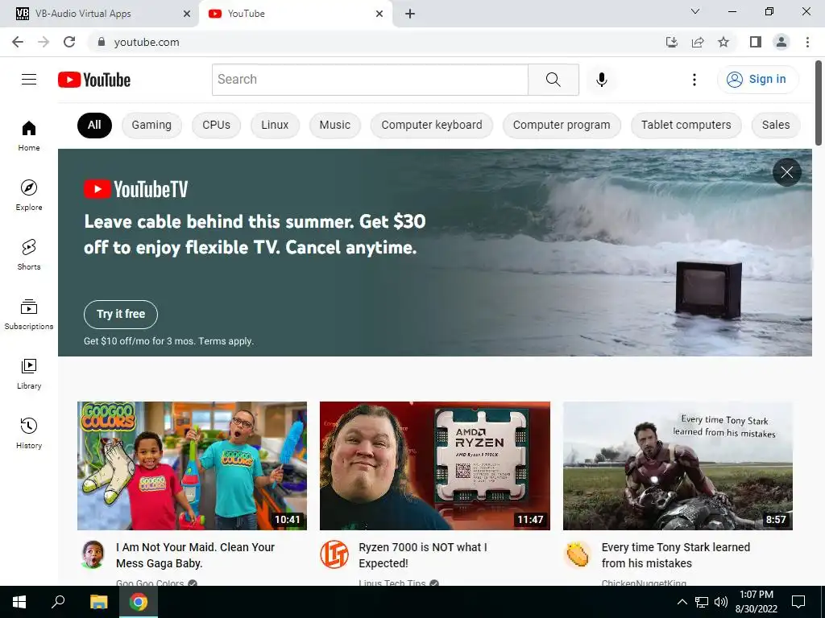This screenshot has width=825, height=618.
Task: Select the Sales filter chip
Action: click(776, 125)
